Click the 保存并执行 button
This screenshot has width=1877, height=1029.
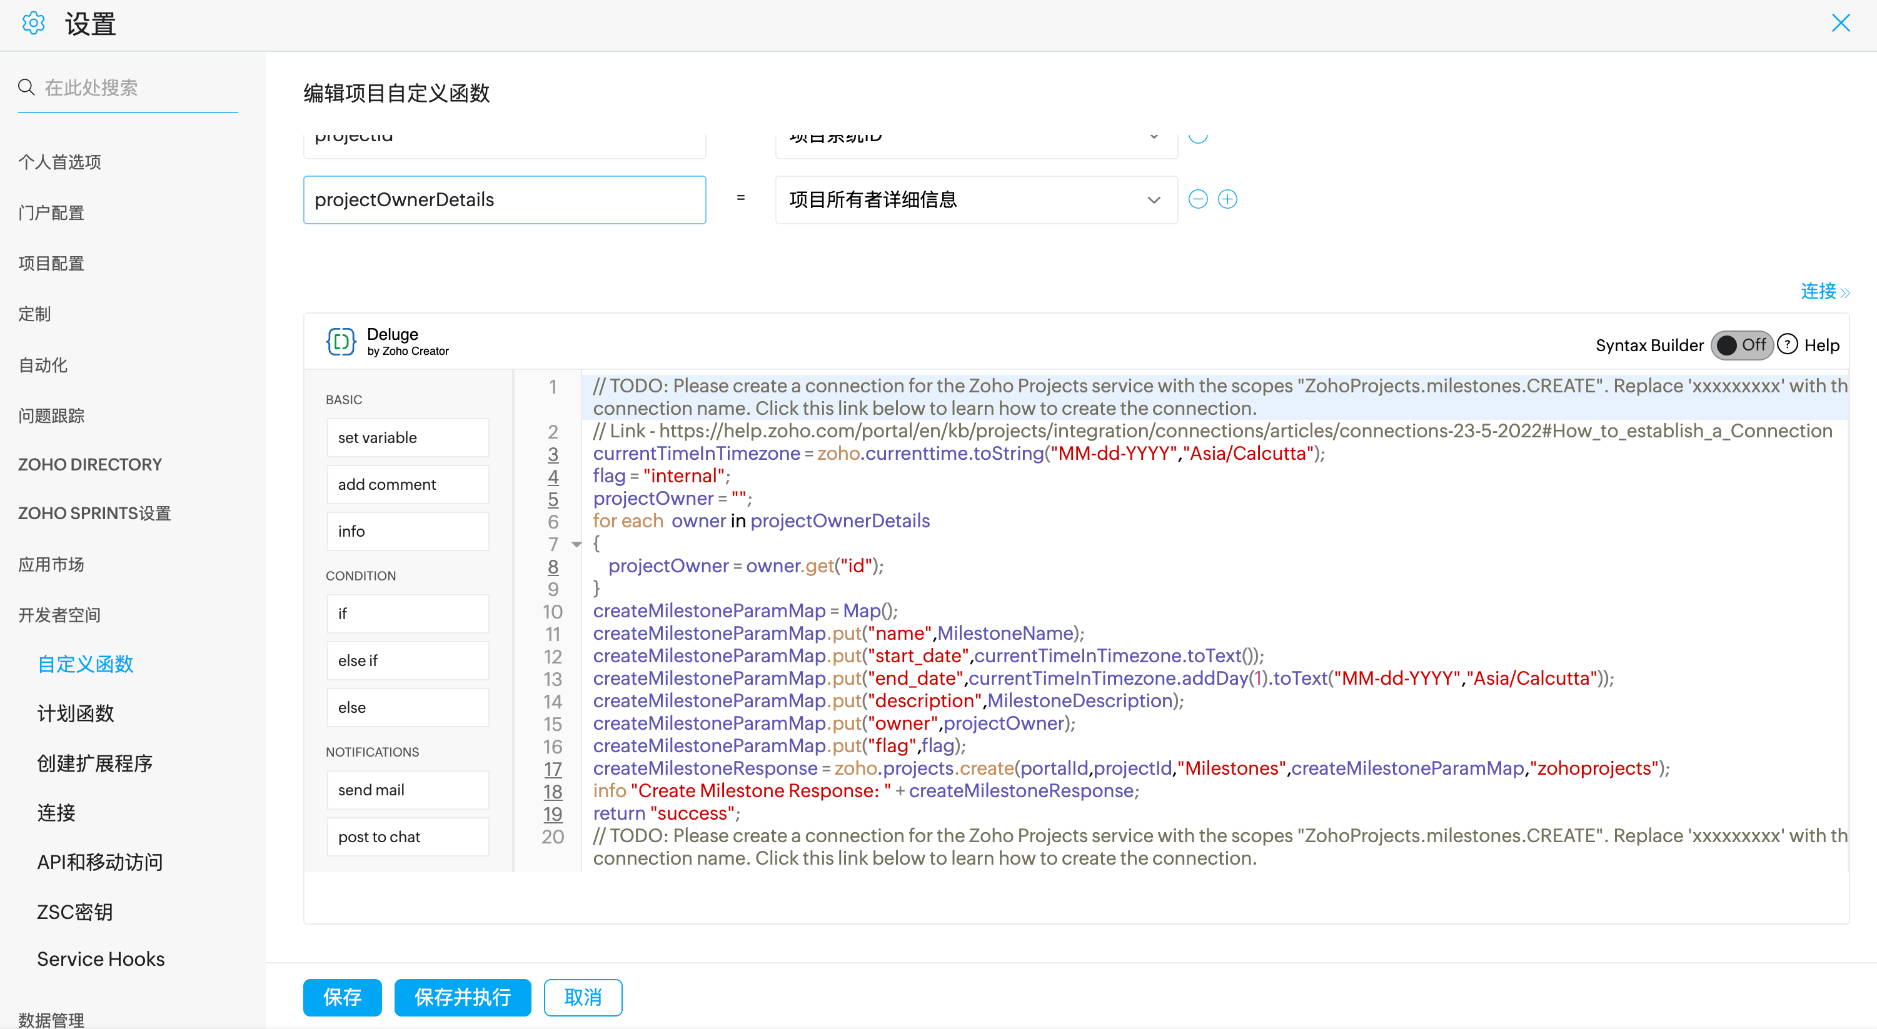coord(462,997)
